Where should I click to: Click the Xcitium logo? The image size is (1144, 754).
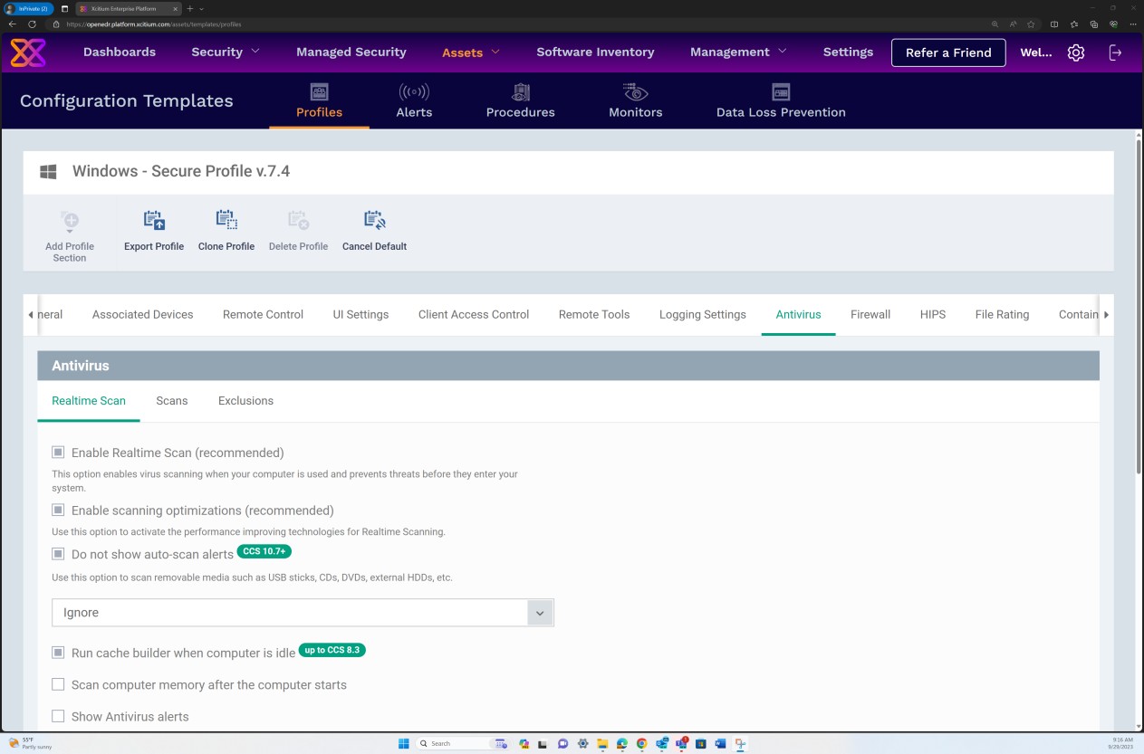28,52
